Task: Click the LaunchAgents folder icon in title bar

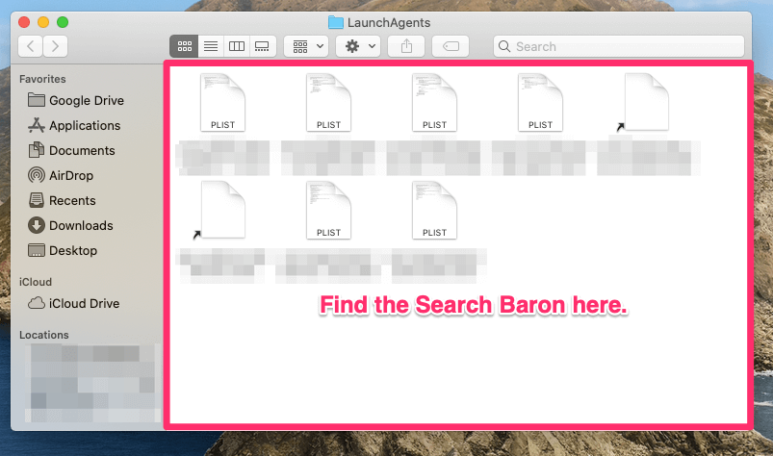Action: pyautogui.click(x=336, y=23)
